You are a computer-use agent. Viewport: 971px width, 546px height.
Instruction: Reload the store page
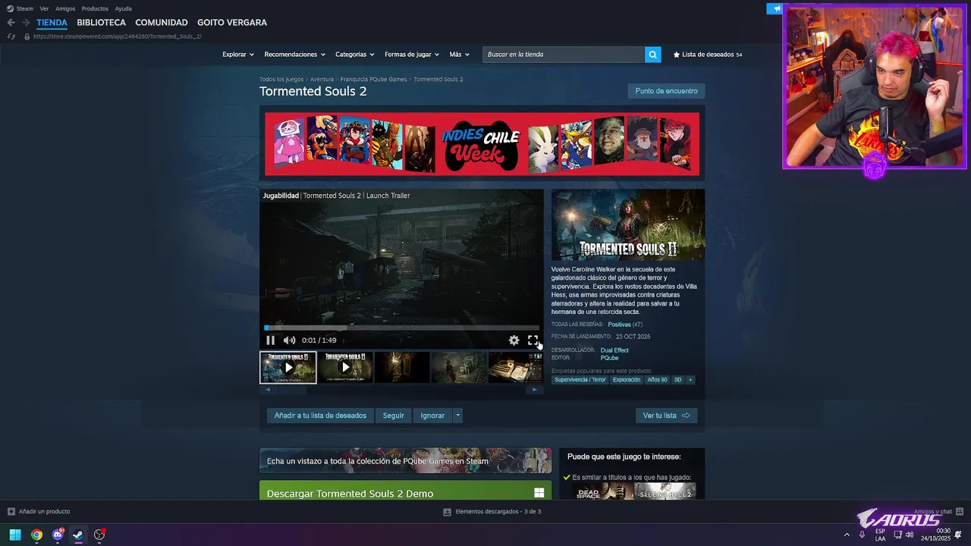11,36
